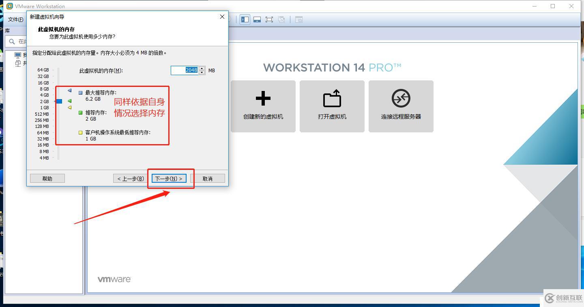Click the VMware Workstation icon in the title bar
584x307 pixels.
point(9,6)
